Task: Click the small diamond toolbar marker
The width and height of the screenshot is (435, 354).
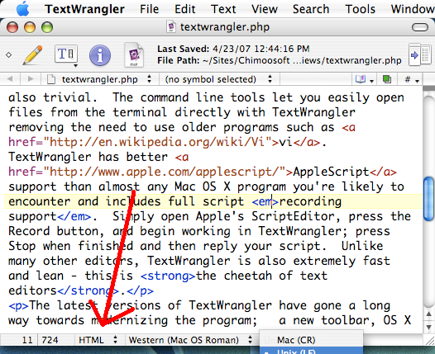Action: point(8,55)
